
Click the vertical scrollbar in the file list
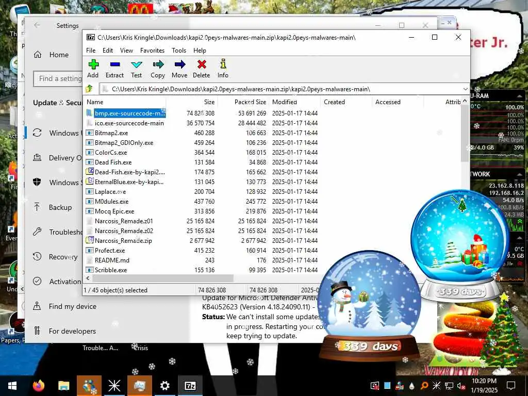(465, 133)
